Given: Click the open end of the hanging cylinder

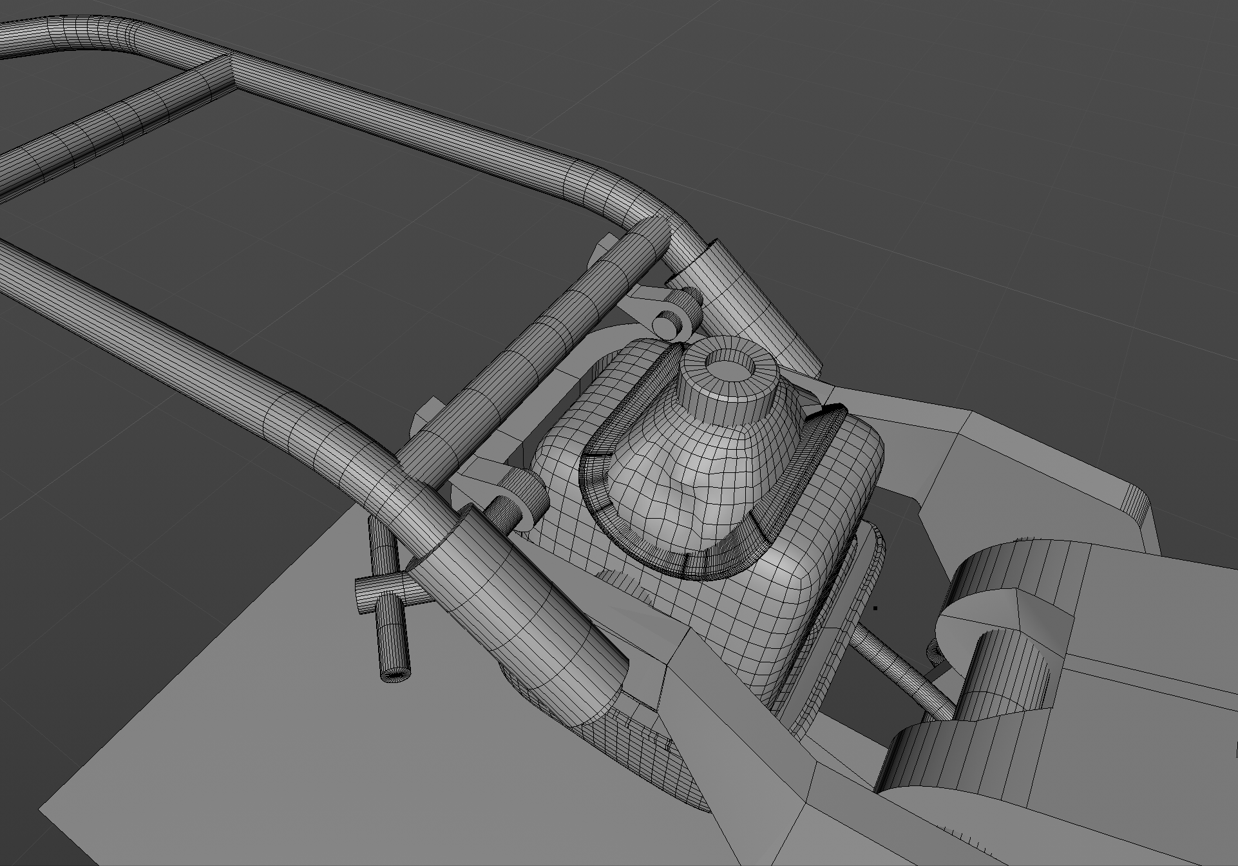Looking at the screenshot, I should 394,675.
